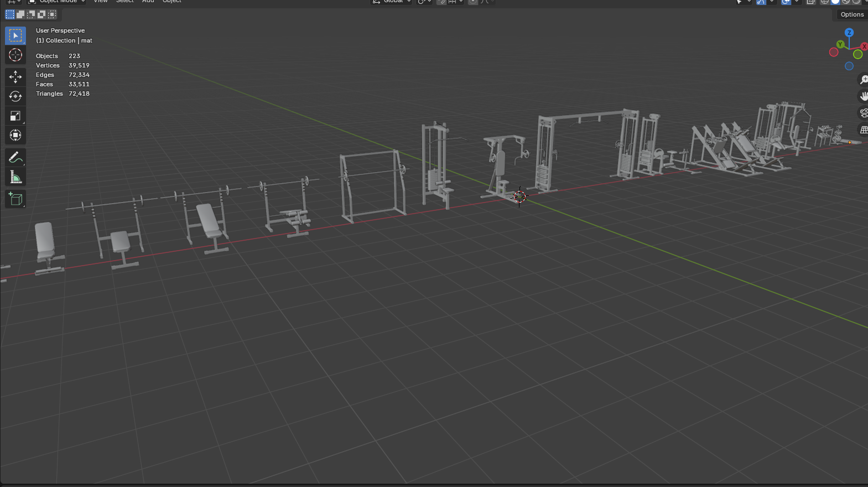Select the Annotate pencil tool
This screenshot has height=487, width=868.
(x=15, y=158)
